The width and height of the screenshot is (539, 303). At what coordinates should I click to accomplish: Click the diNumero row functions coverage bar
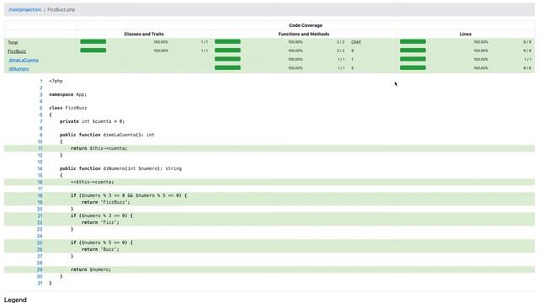tap(227, 67)
